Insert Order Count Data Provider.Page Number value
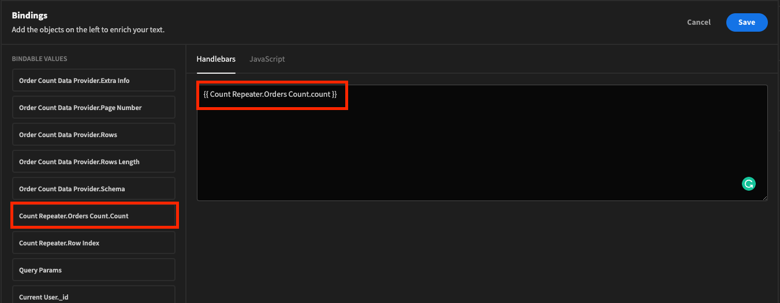The height and width of the screenshot is (303, 780). 93,108
